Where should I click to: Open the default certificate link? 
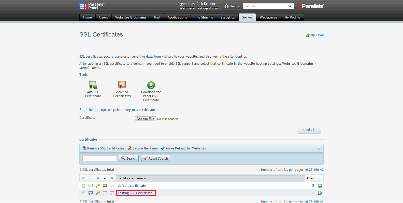point(132,185)
